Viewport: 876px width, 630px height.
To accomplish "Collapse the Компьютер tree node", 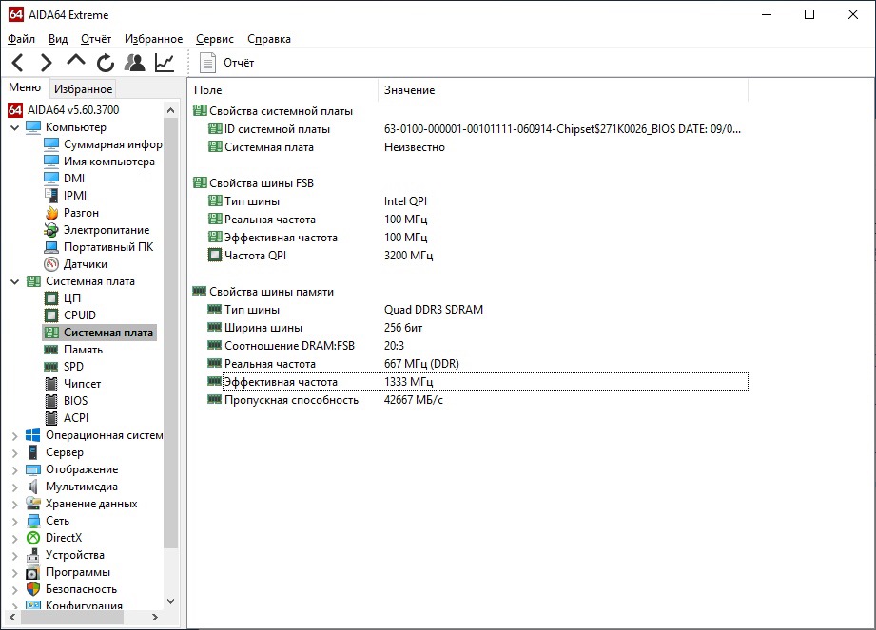I will [14, 127].
